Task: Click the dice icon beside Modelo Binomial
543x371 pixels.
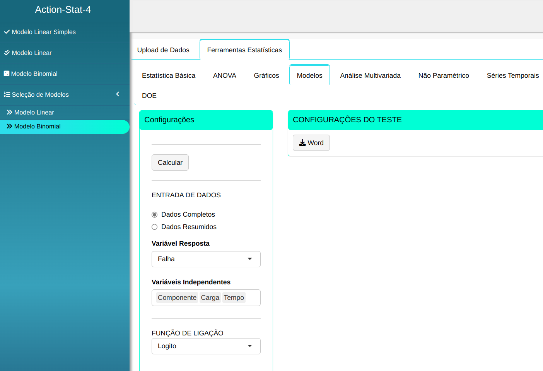Action: tap(7, 74)
